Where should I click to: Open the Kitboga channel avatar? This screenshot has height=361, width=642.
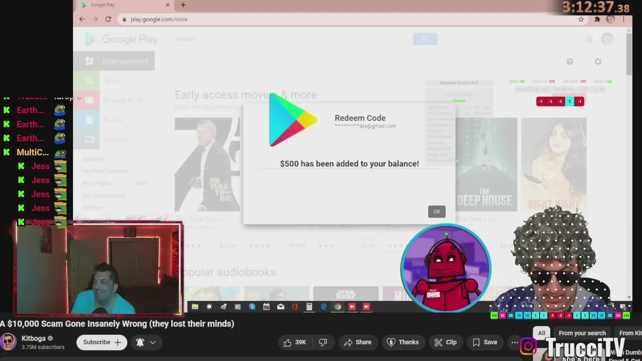click(8, 342)
